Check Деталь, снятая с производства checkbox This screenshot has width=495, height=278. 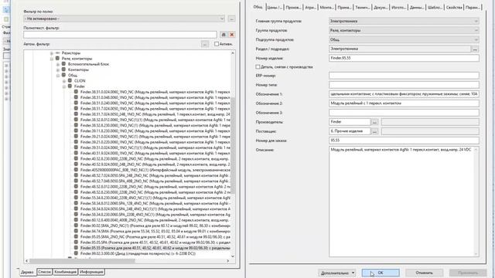tap(258, 67)
